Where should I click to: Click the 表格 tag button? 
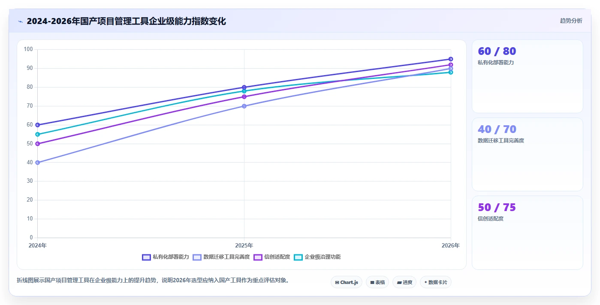(x=377, y=282)
